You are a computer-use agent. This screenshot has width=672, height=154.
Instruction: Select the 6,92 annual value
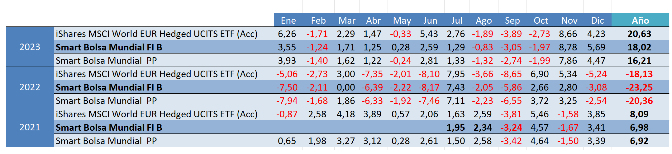(639, 141)
